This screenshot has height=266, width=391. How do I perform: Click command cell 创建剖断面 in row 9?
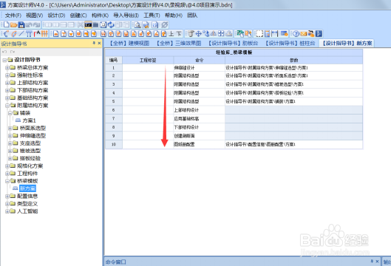coord(200,136)
